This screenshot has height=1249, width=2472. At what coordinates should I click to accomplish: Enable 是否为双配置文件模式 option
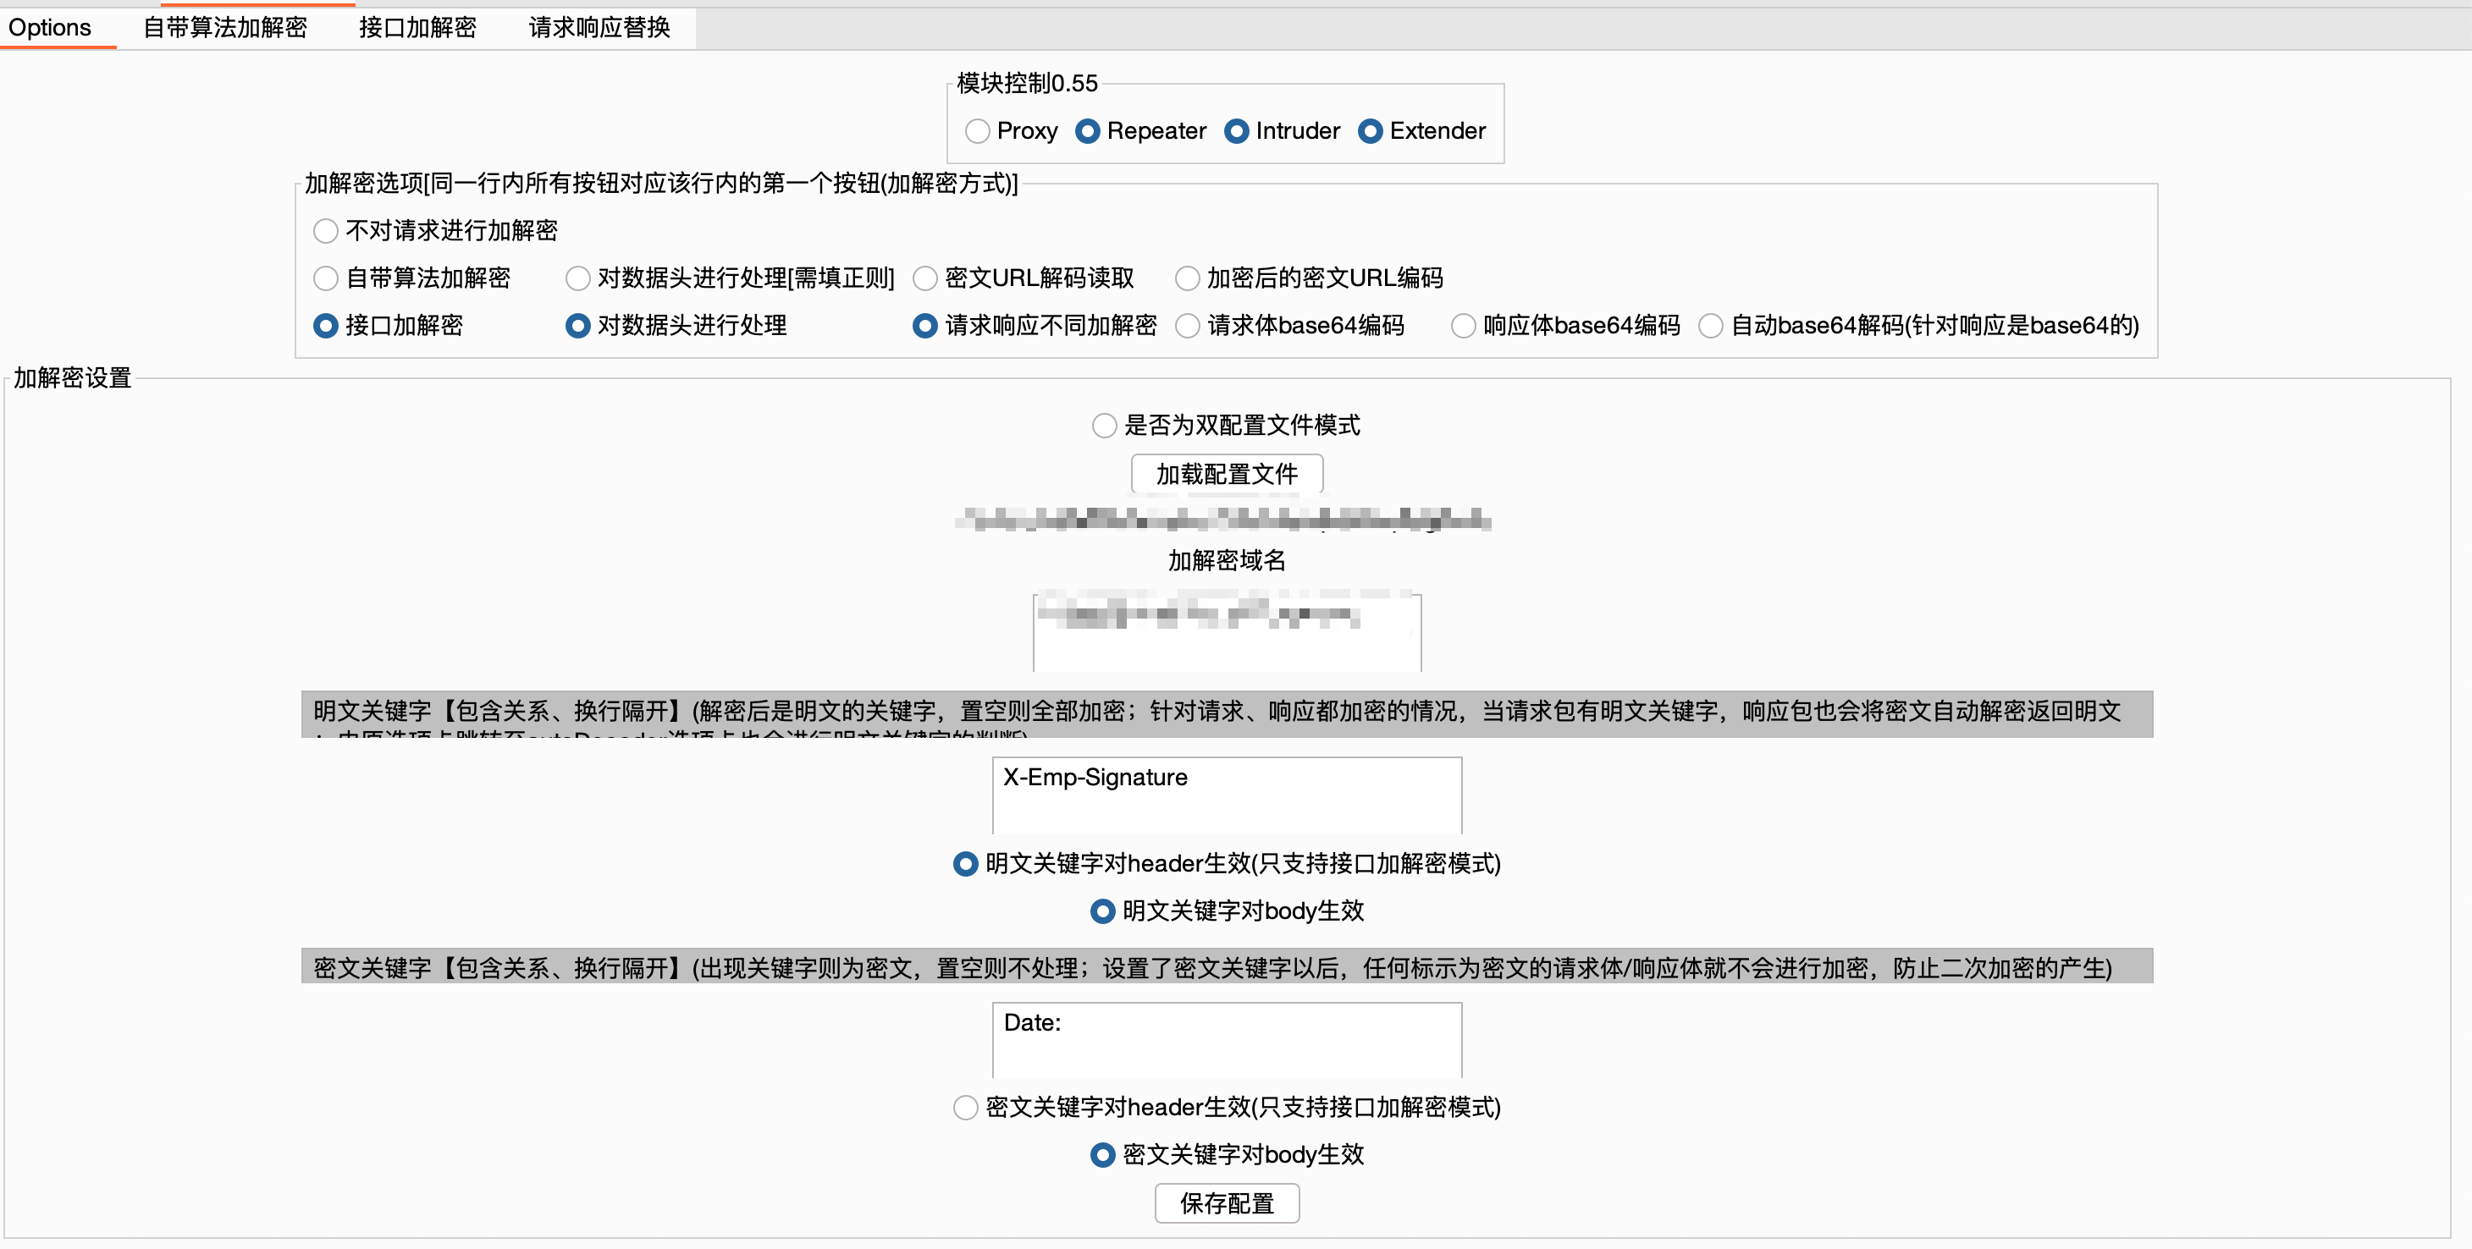[1104, 426]
